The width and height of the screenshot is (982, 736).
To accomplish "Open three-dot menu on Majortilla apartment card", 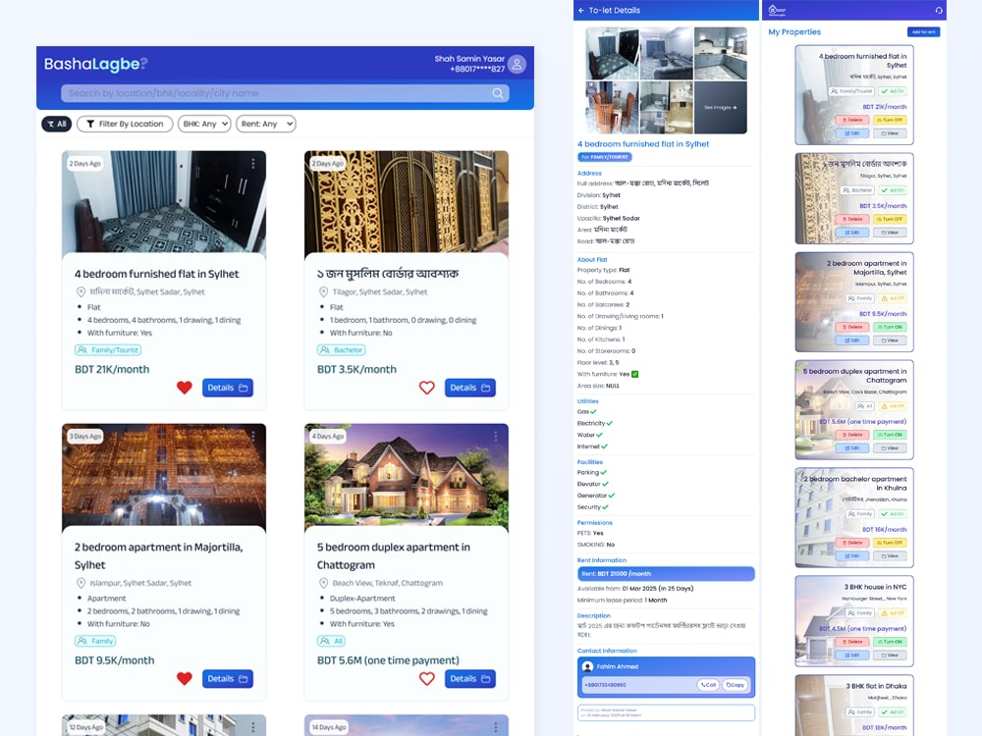I will point(253,437).
